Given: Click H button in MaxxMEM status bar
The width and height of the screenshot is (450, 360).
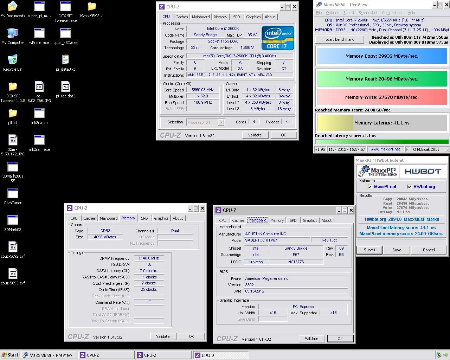Looking at the screenshot, I should pos(407,149).
